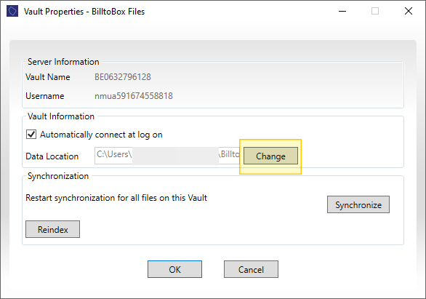Click into the Data Location path field

click(167, 156)
